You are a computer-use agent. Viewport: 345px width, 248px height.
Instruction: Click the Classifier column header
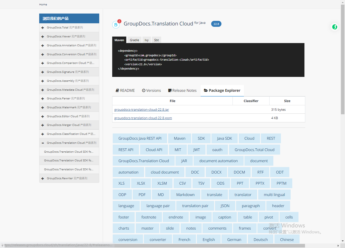[251, 101]
